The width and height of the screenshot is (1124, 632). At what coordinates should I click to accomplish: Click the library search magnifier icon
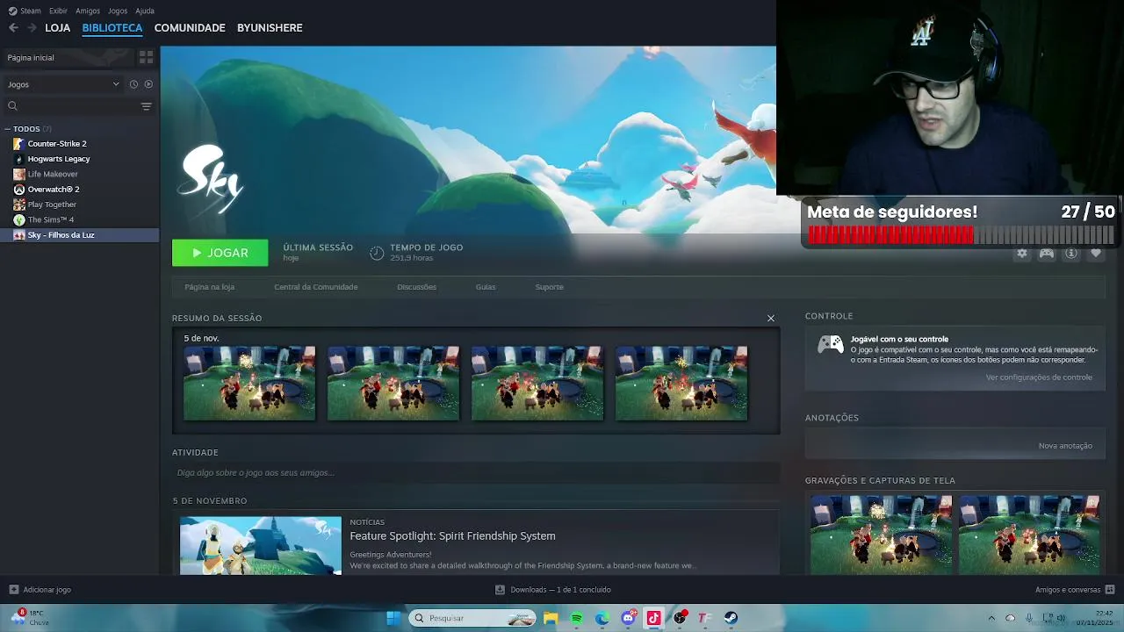pyautogui.click(x=12, y=106)
